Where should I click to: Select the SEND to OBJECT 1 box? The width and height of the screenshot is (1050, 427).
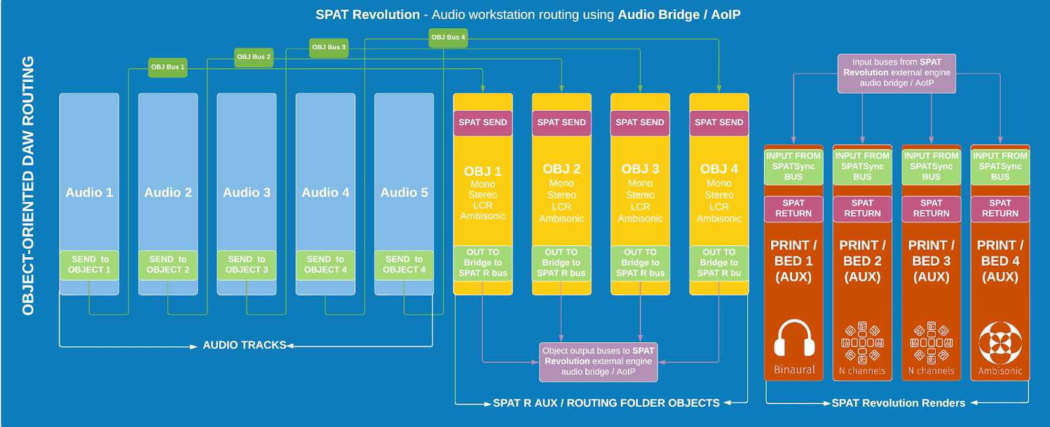tap(89, 265)
